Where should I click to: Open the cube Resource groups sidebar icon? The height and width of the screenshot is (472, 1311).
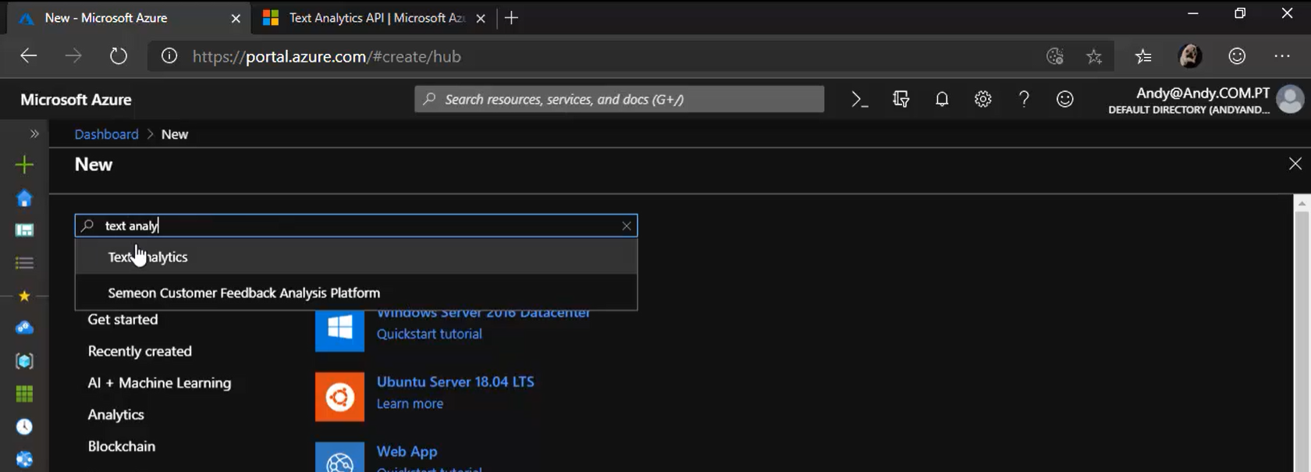click(x=24, y=361)
